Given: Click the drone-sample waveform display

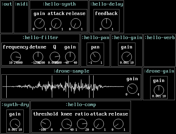Looking at the screenshot, I should click(63, 87).
